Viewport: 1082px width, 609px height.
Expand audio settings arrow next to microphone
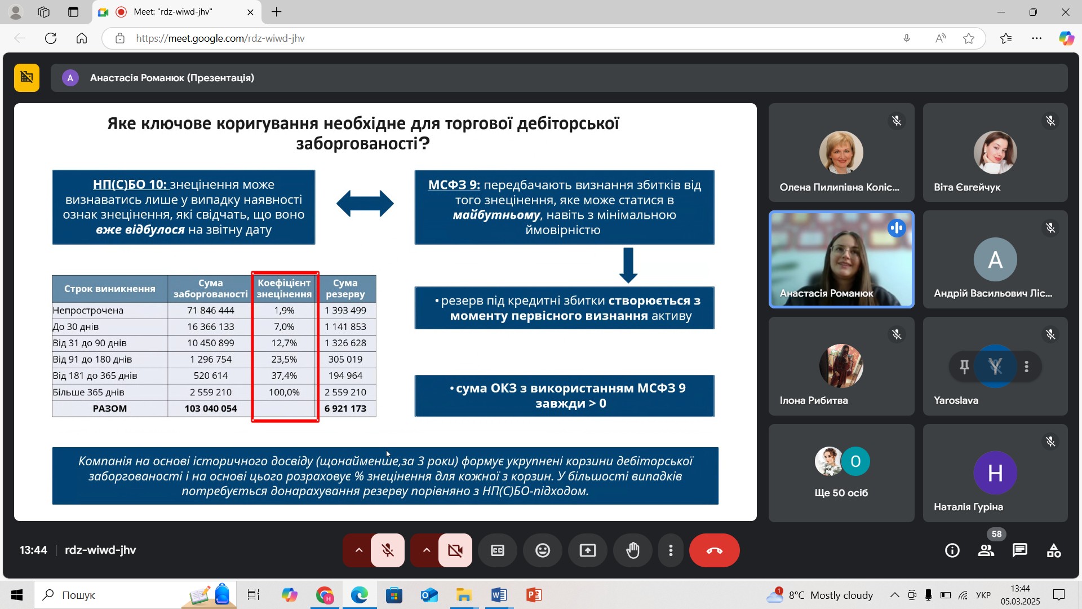tap(358, 550)
